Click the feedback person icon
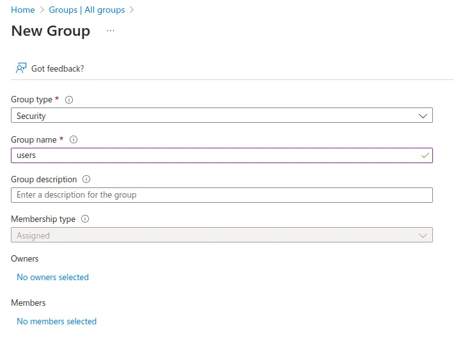The image size is (454, 339). (x=21, y=68)
